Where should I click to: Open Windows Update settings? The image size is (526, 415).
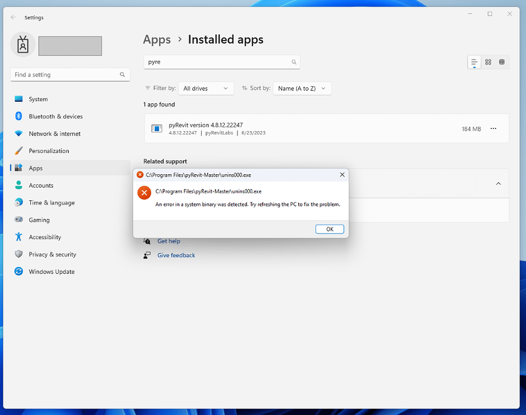[52, 272]
